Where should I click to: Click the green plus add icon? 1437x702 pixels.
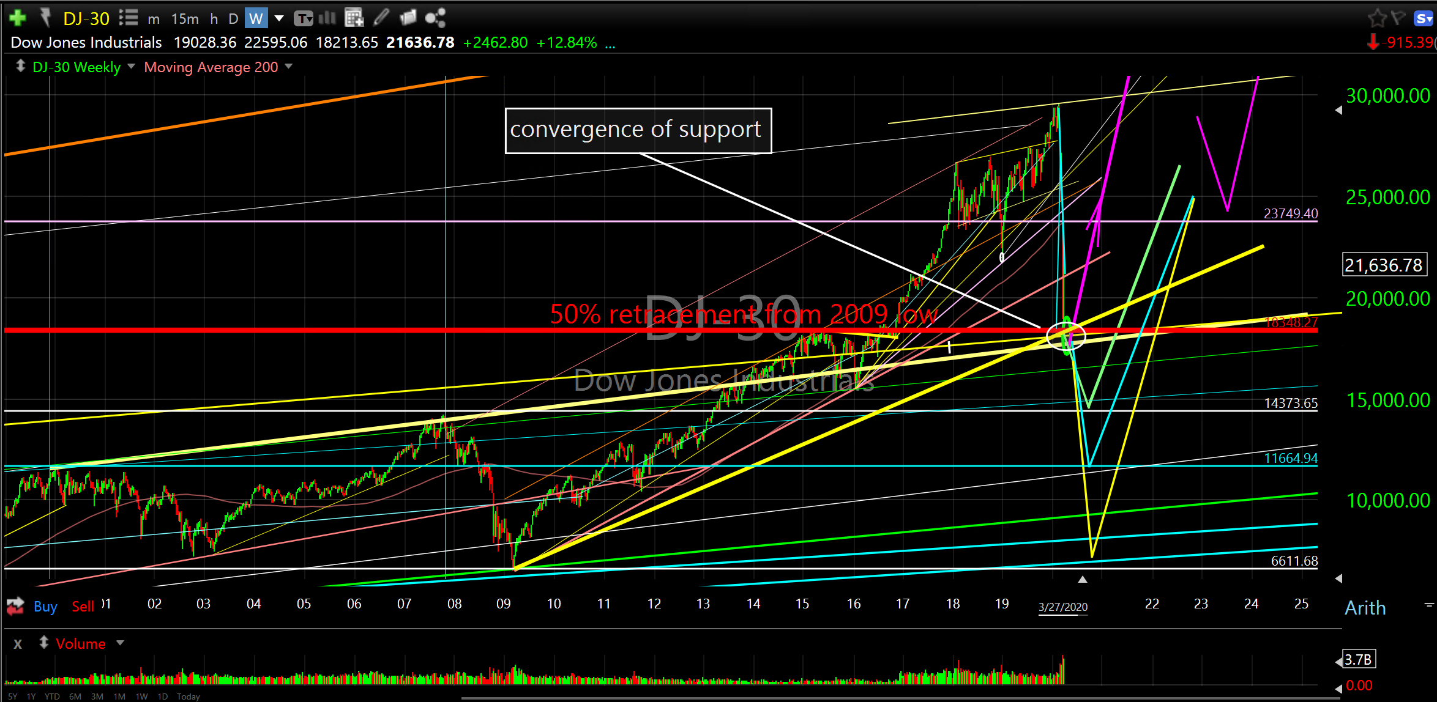pyautogui.click(x=18, y=18)
